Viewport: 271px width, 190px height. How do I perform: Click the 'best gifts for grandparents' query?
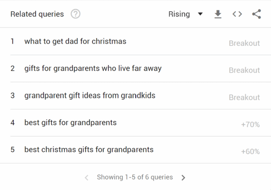click(x=70, y=123)
